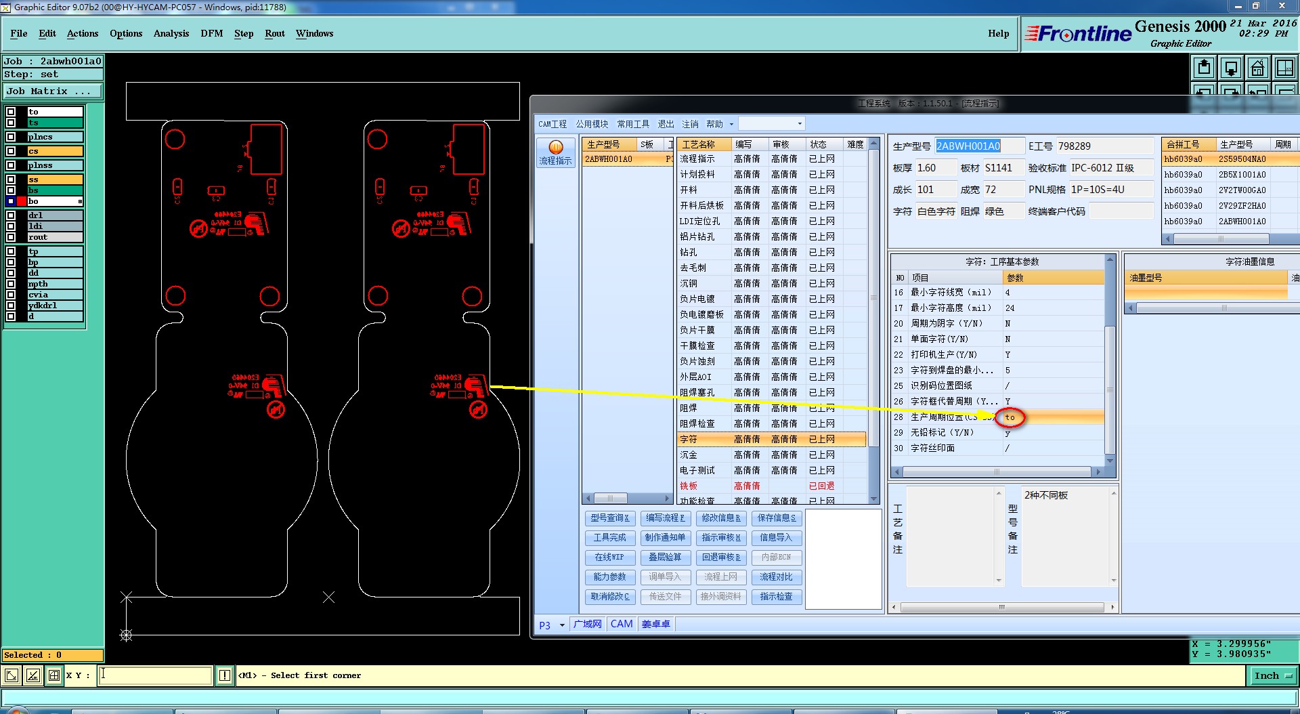This screenshot has height=714, width=1300.
Task: Open the Analysis menu
Action: 171,33
